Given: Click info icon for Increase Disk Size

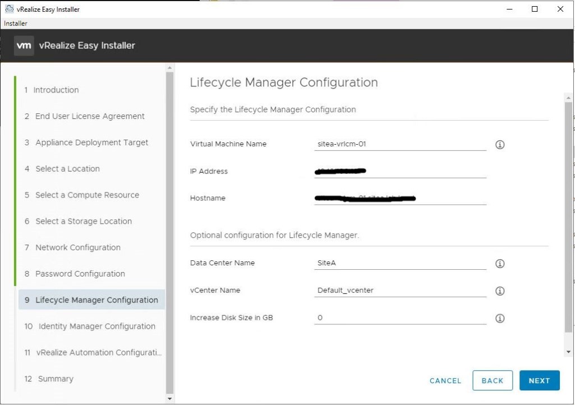Looking at the screenshot, I should 500,319.
